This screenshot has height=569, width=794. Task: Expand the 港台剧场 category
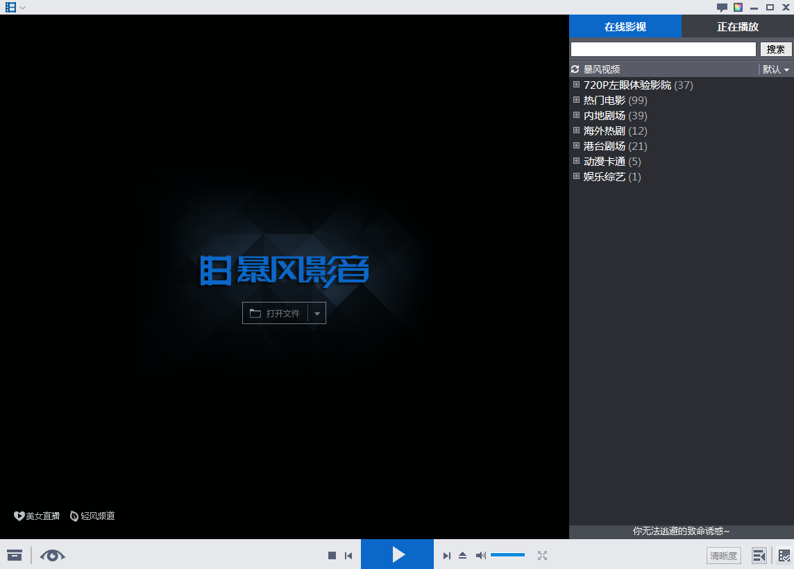click(x=576, y=145)
